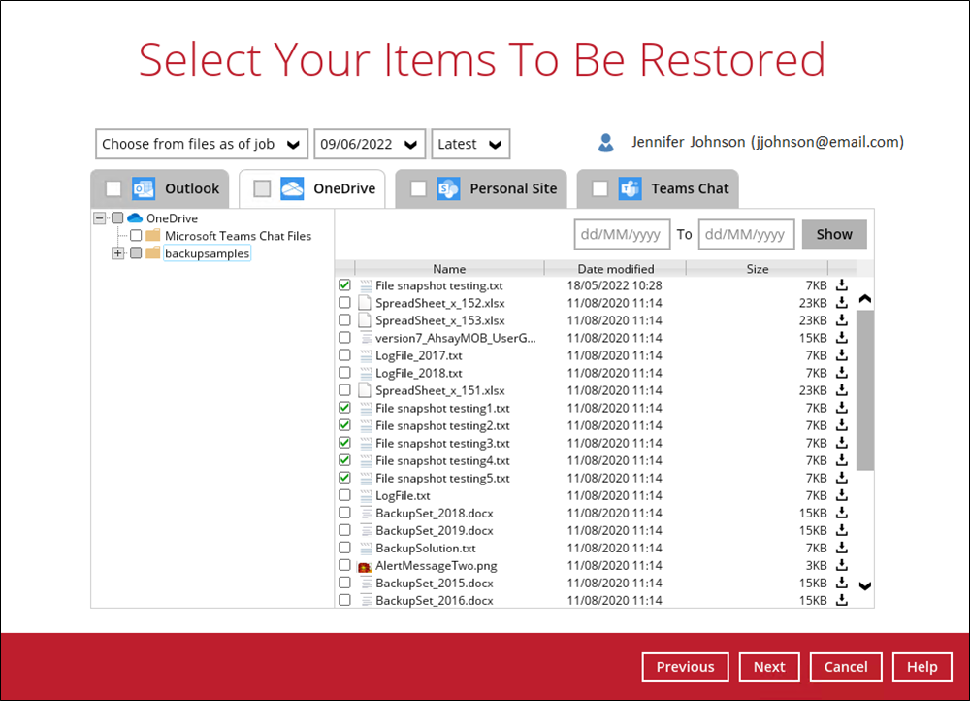Click download icon for AlertMessageTwo.png
The image size is (970, 701).
coord(842,565)
